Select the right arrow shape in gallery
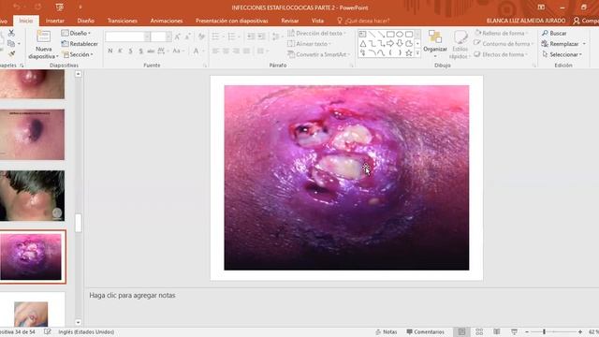599x337 pixels. click(390, 44)
